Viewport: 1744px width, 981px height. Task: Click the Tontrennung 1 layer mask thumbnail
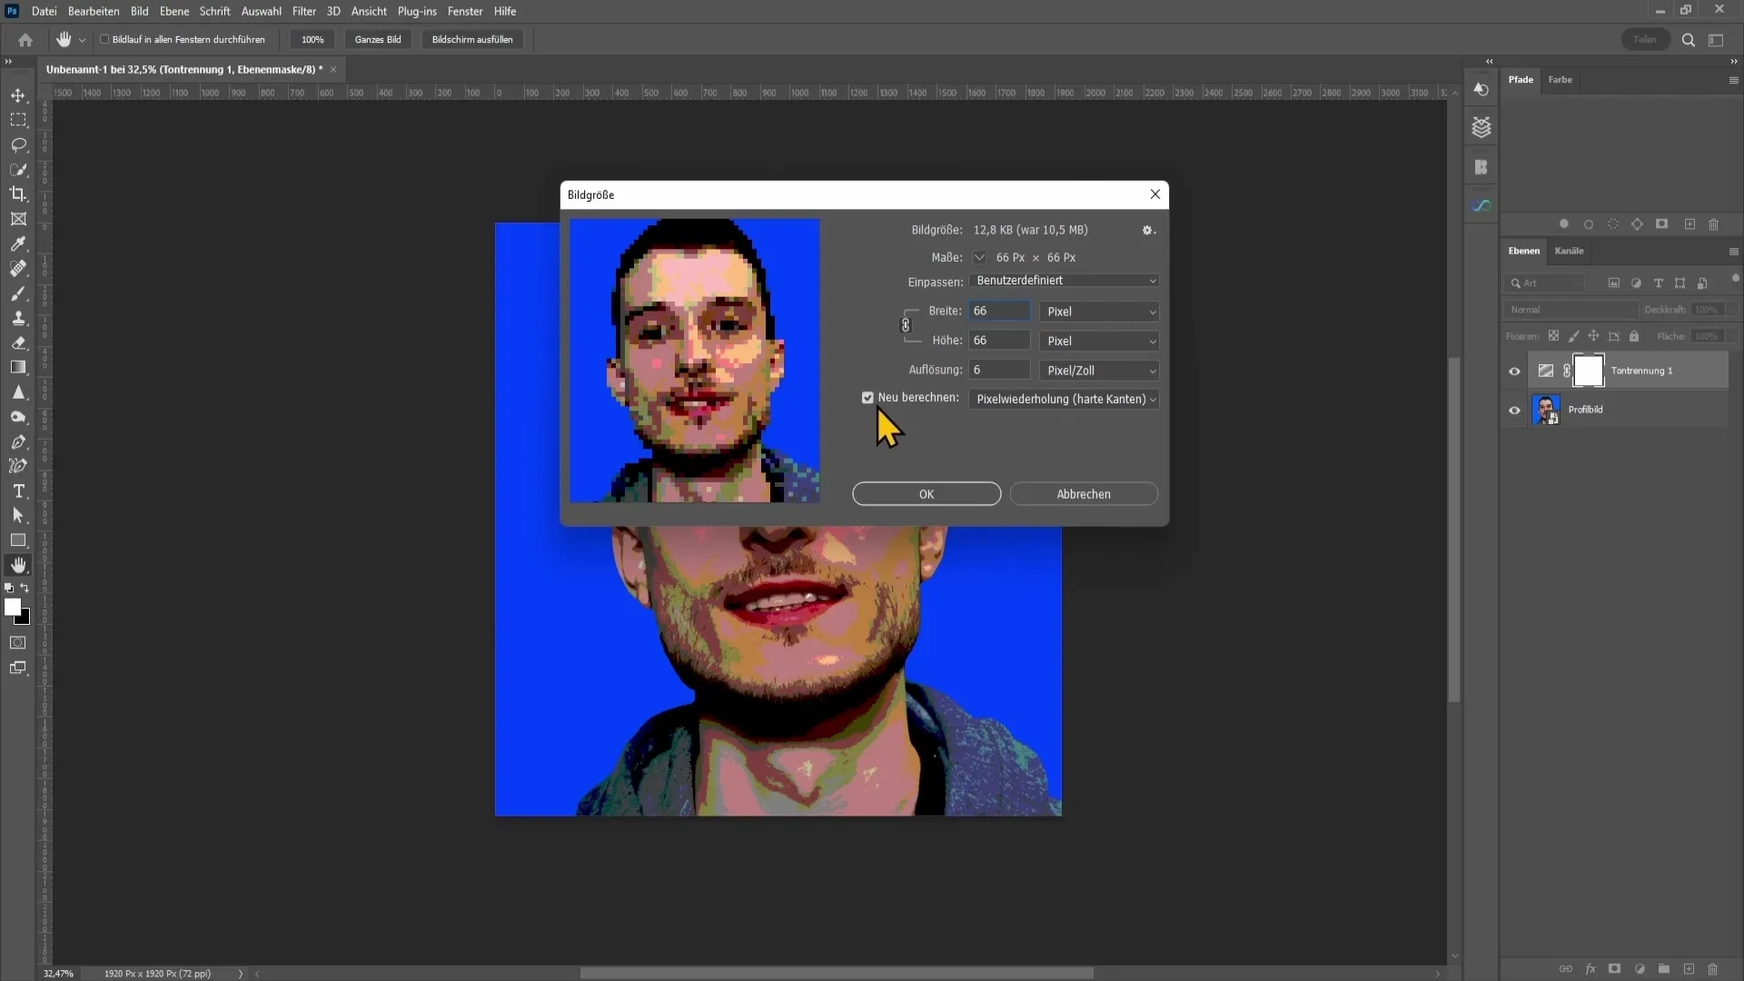[1588, 371]
